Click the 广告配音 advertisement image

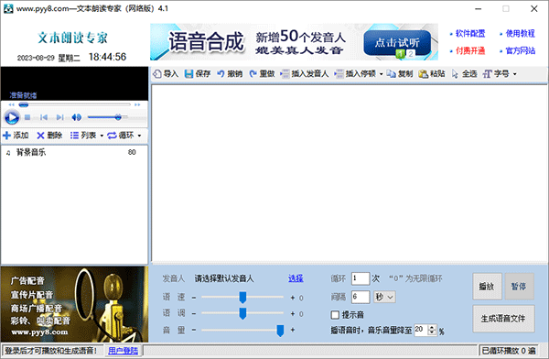(74, 304)
